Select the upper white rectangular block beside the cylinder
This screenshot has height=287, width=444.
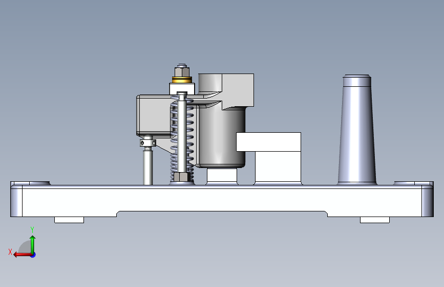point(268,142)
